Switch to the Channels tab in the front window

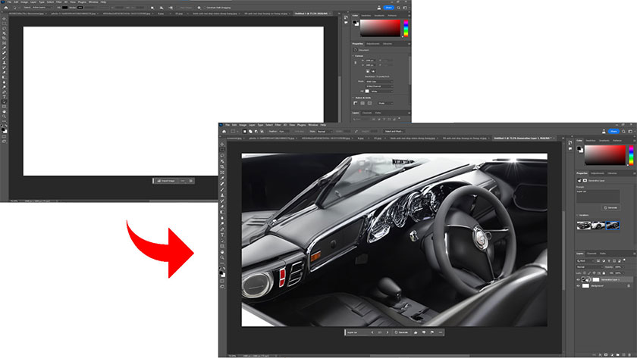[591, 254]
